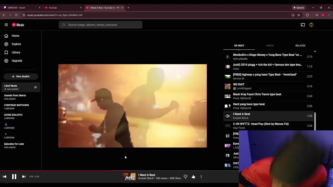This screenshot has width=333, height=187.
Task: Play Hard yung bans type beat
Action: [268, 106]
